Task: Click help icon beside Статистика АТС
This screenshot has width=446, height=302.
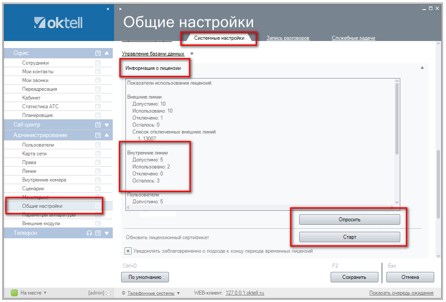Action: (x=98, y=106)
